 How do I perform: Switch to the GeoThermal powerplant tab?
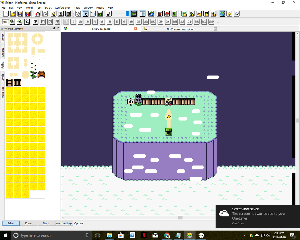point(180,29)
